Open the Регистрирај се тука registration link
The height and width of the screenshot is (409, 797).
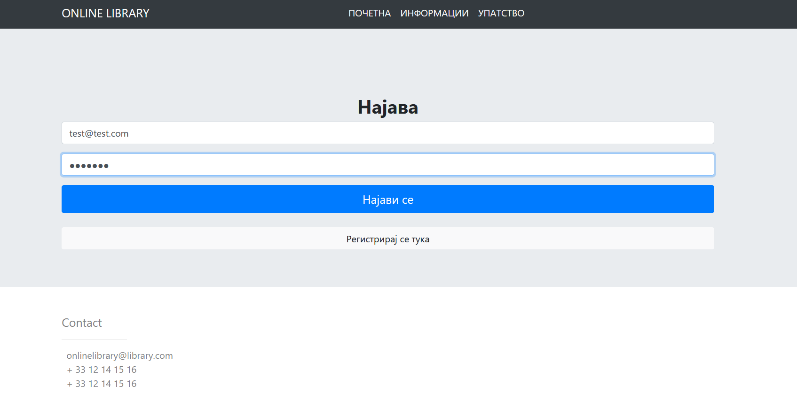tap(387, 239)
